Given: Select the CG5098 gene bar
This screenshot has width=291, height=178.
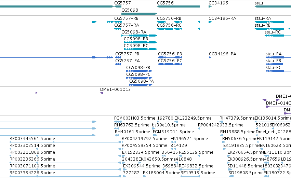Looking at the screenshot, I should [139, 14].
